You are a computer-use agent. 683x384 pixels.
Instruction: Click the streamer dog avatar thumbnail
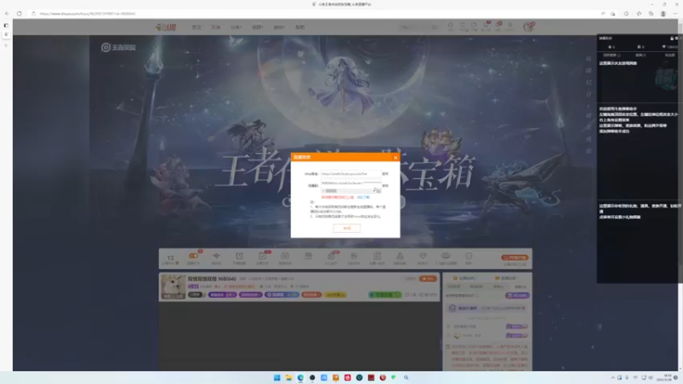click(173, 287)
